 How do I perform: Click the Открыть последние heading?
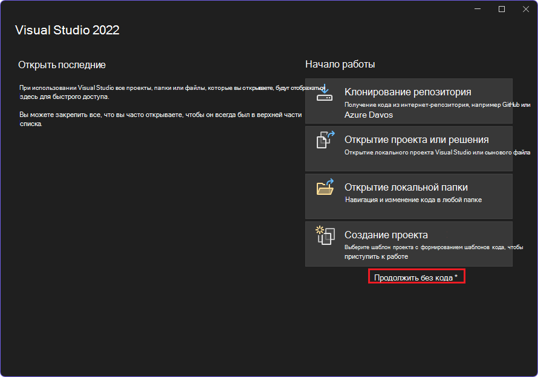tap(62, 65)
